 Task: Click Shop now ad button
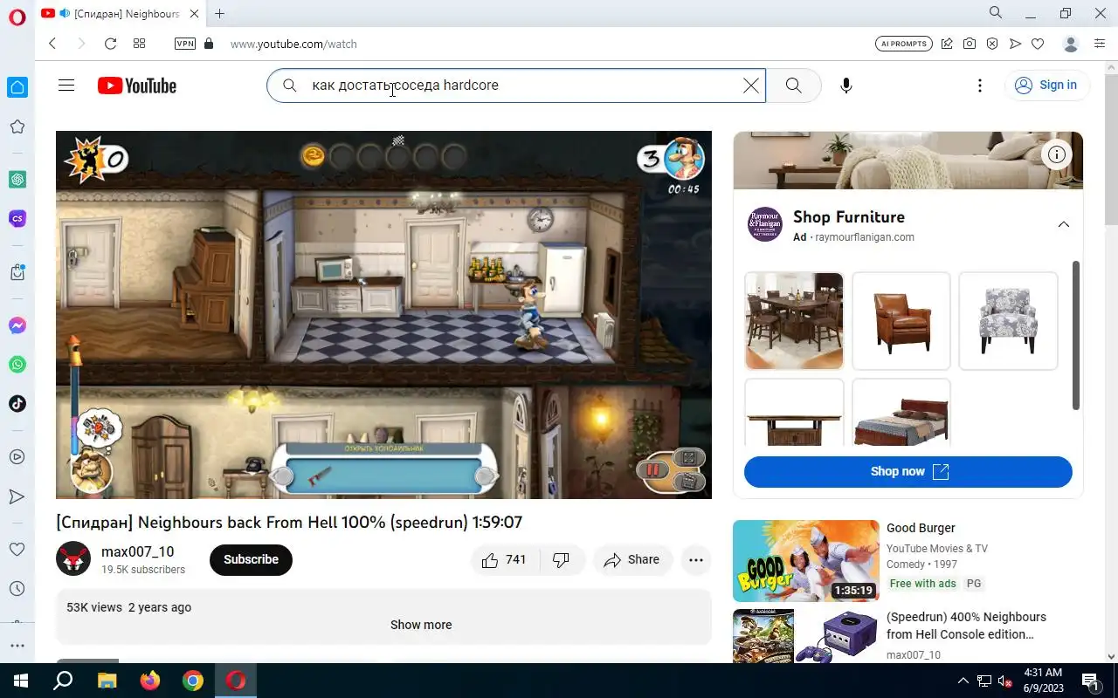tap(908, 471)
